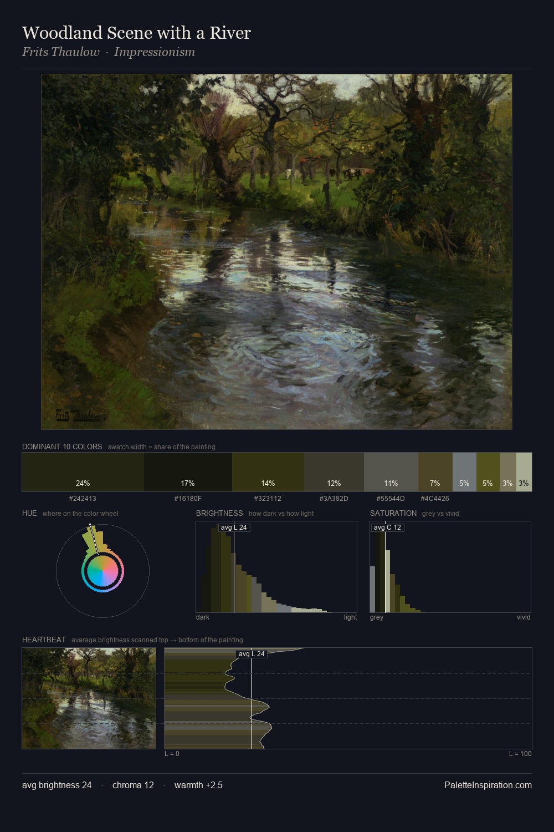
Task: Click the 'vivid' axis label
Action: pos(524,617)
